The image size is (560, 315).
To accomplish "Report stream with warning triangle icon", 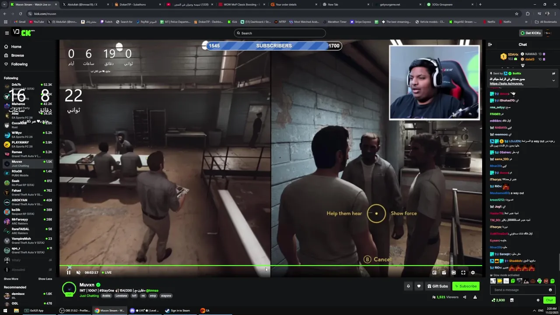I will 475,297.
